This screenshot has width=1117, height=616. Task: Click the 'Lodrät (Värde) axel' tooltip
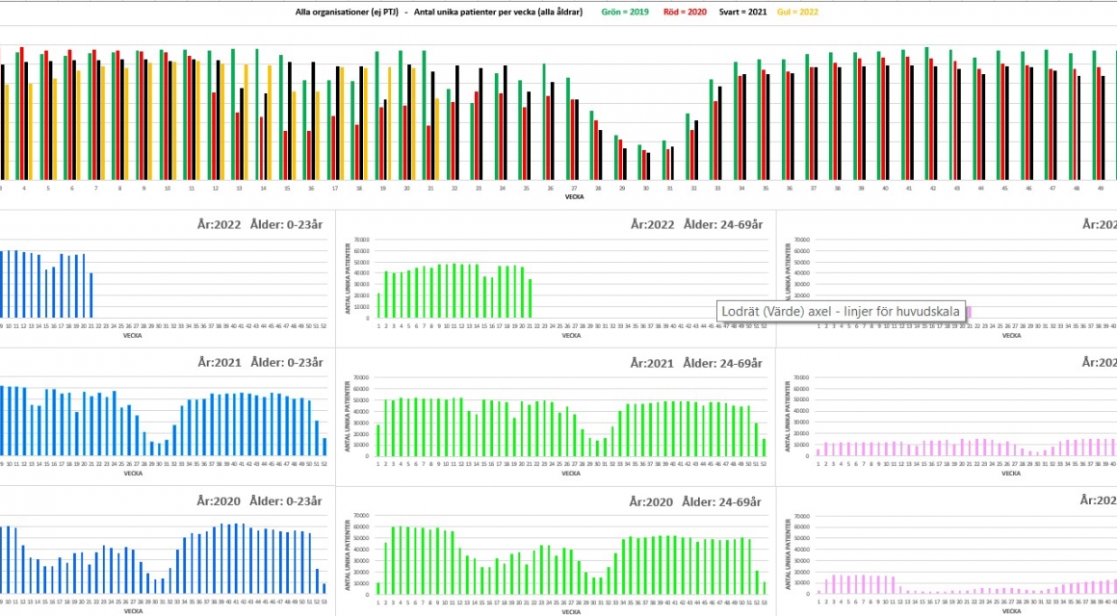coord(841,311)
